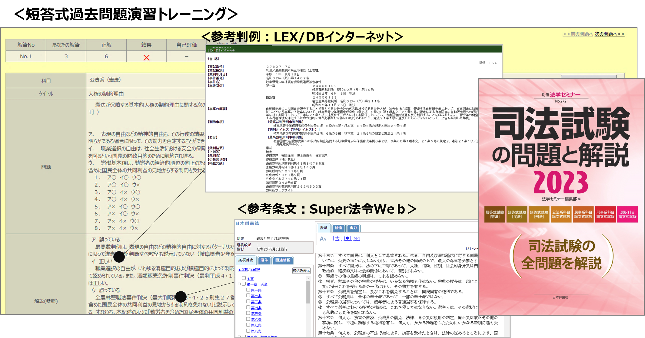Click 全解除 to deselect all articles
645x338 pixels.
pos(255,270)
